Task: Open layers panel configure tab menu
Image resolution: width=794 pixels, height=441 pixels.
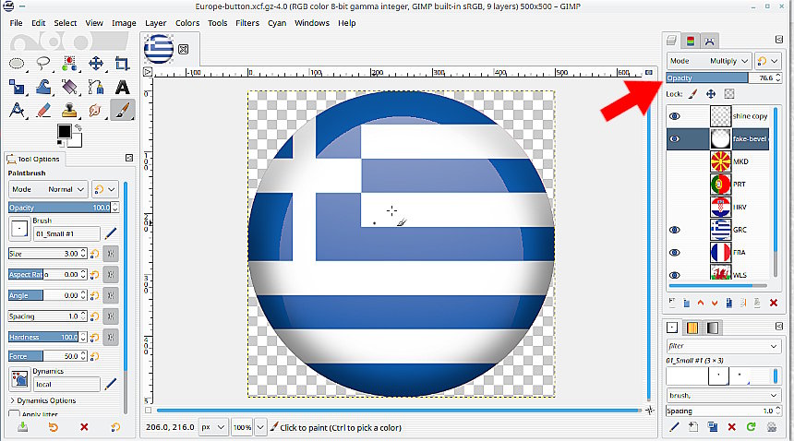Action: tap(779, 40)
